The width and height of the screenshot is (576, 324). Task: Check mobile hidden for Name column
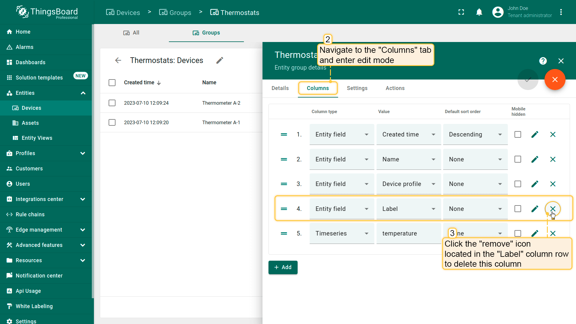tap(517, 159)
